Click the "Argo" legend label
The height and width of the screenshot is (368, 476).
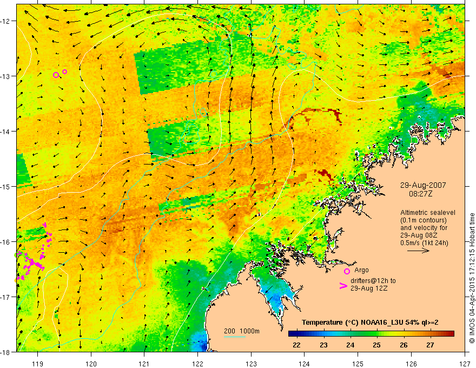361,270
